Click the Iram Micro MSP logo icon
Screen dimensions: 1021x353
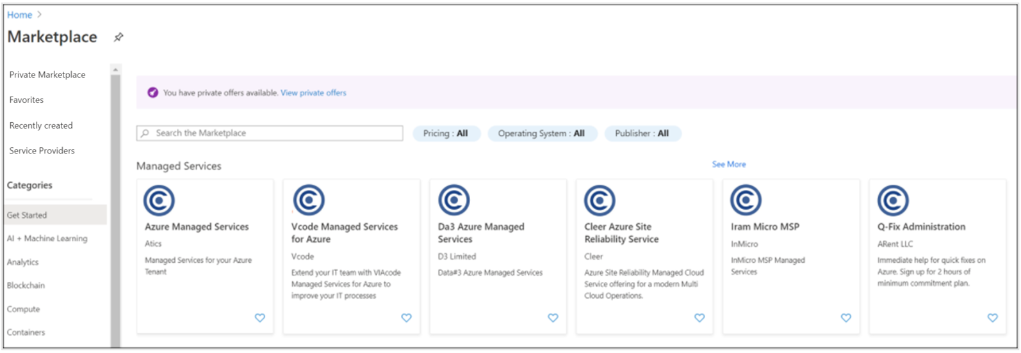click(746, 201)
